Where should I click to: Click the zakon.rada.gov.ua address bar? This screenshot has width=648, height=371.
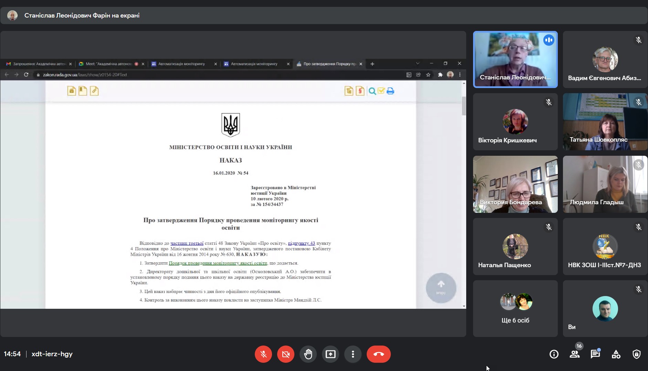tap(220, 75)
